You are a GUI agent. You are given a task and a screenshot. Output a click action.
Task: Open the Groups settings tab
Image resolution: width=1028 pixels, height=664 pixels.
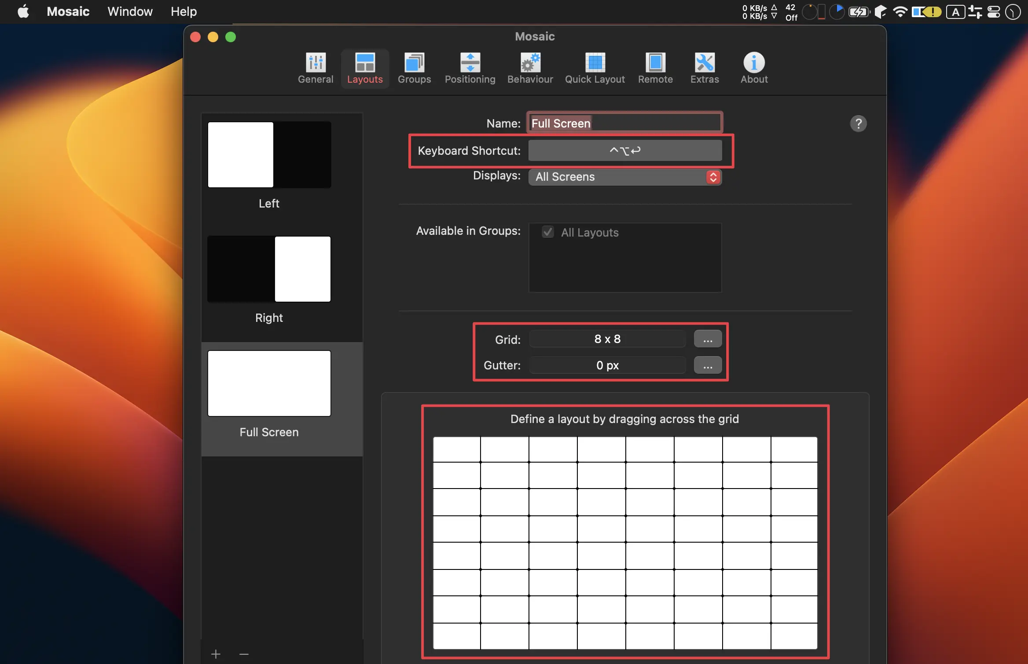click(x=414, y=69)
